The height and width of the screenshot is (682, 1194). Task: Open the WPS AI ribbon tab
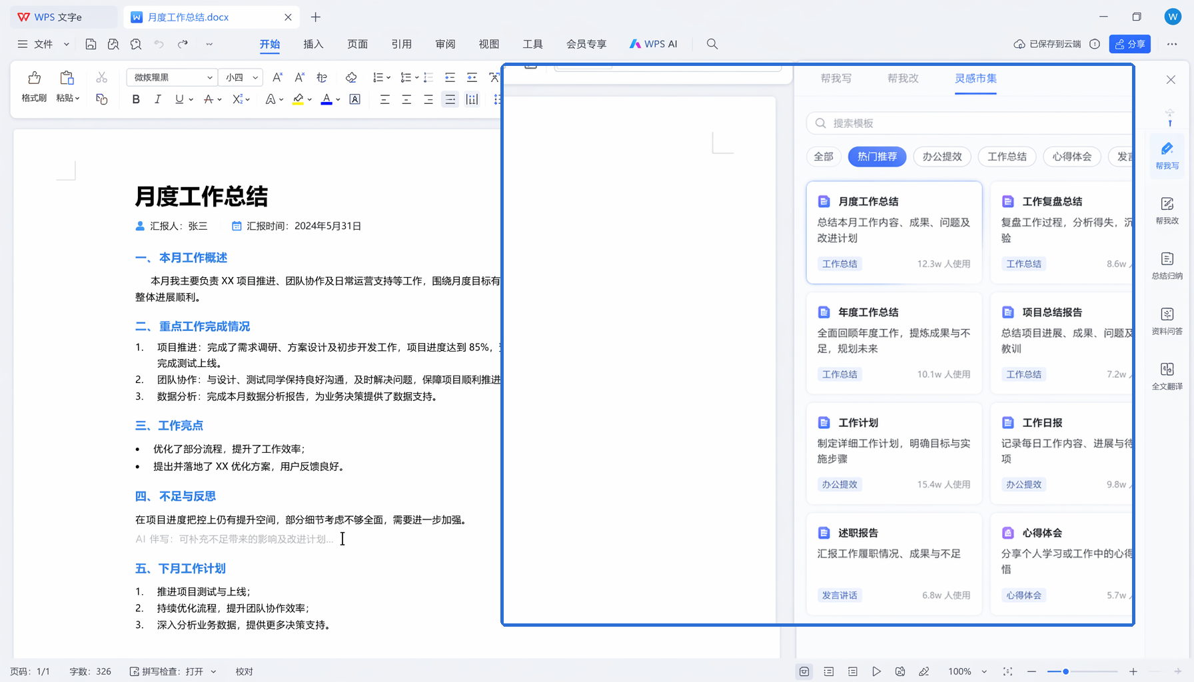point(653,44)
